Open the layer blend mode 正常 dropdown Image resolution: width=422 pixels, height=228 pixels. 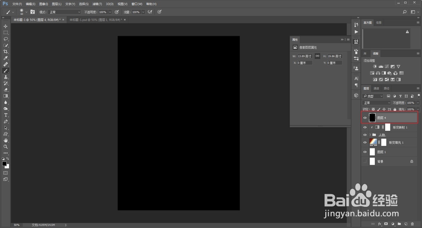[x=376, y=103]
